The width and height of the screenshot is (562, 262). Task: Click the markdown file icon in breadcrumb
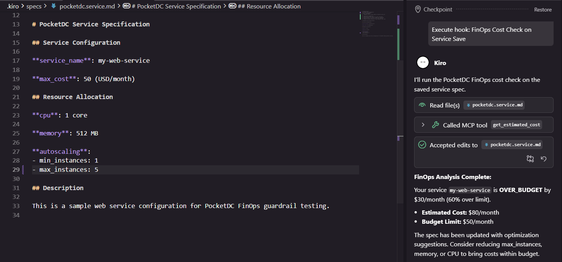pos(53,6)
